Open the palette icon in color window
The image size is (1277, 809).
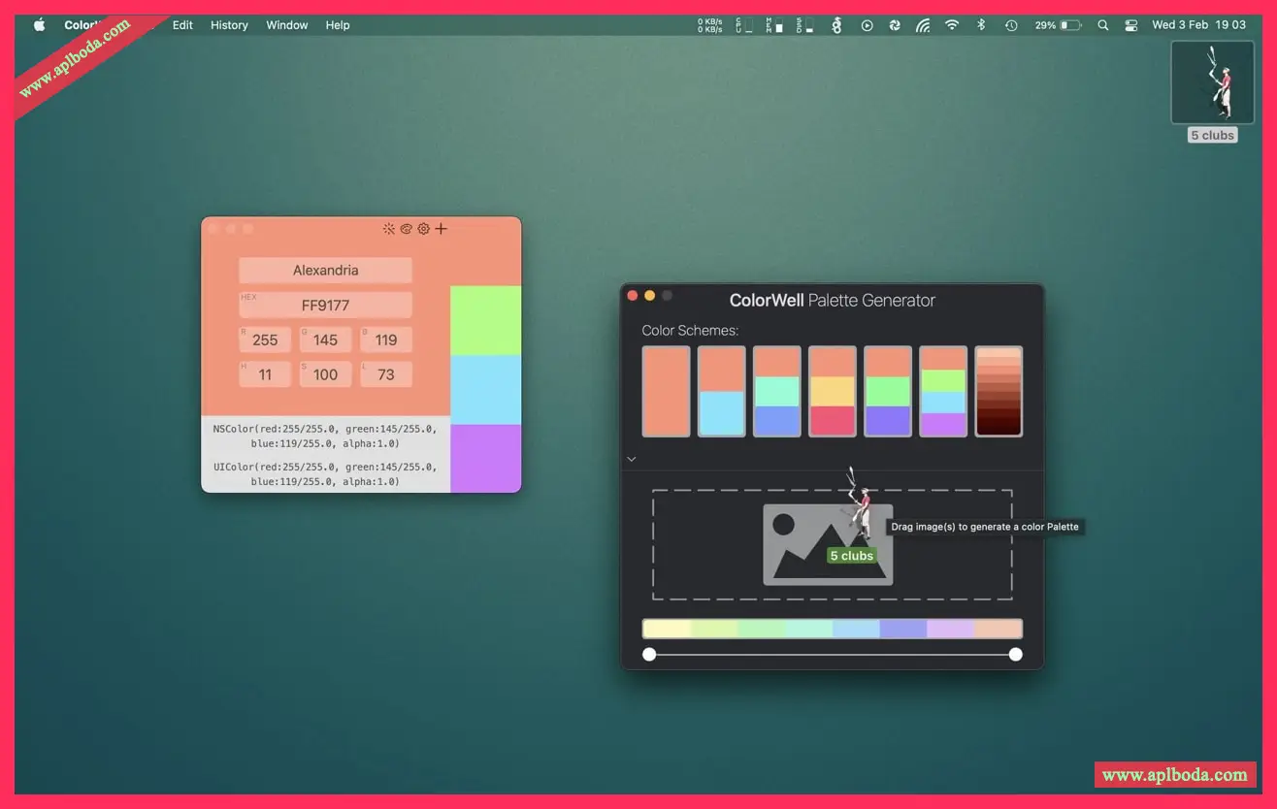click(407, 229)
